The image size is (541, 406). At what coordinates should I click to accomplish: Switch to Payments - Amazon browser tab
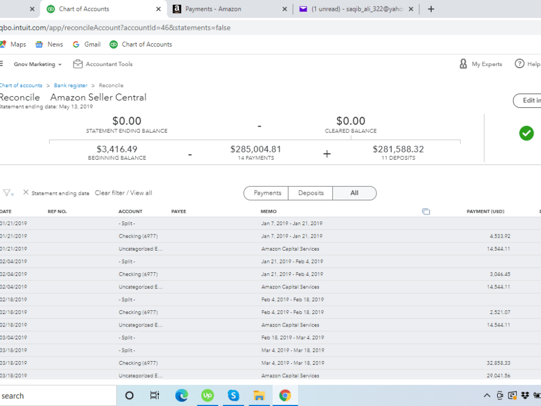coord(230,9)
